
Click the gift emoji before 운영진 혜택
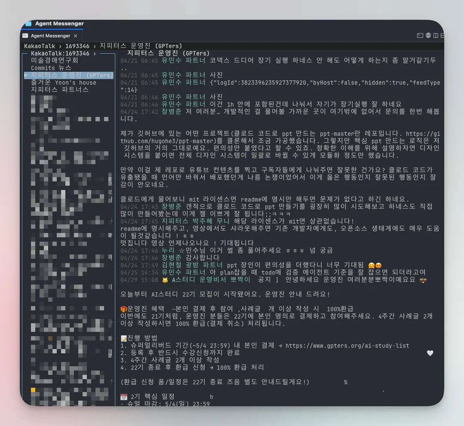point(123,309)
